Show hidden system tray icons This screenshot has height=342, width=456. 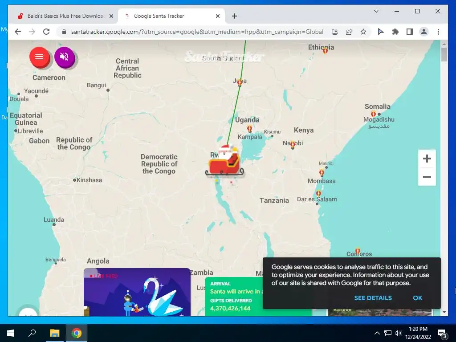coord(377,333)
